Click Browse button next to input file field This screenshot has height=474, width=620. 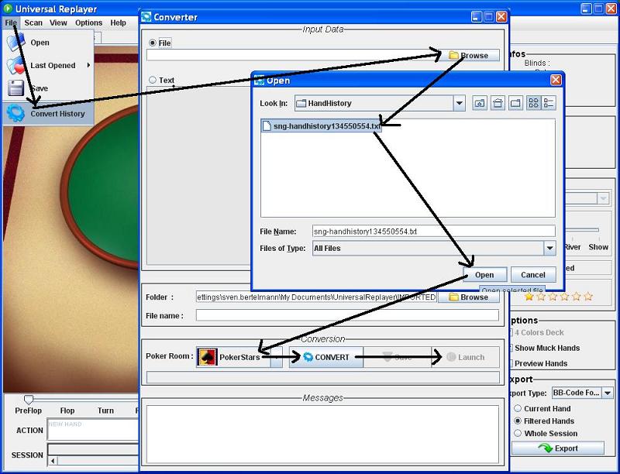coord(469,55)
